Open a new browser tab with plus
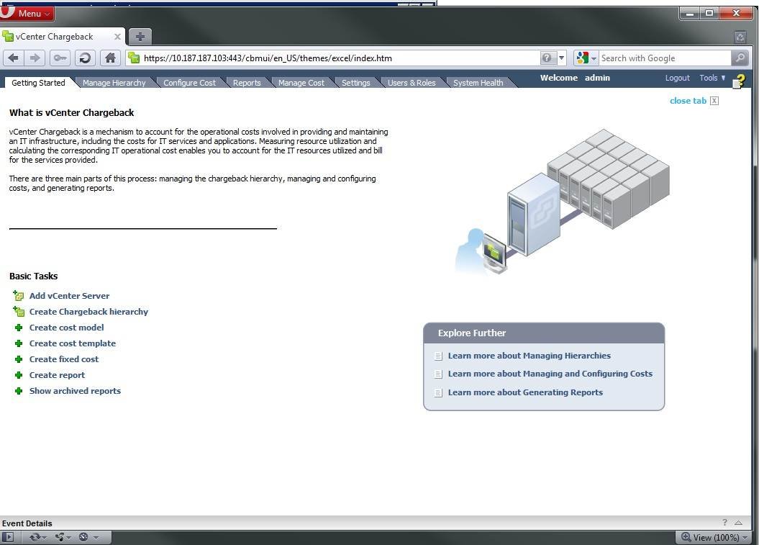Viewport: 759px width, 545px height. click(x=140, y=36)
